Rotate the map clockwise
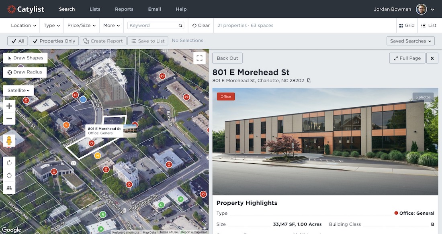Image resolution: width=442 pixels, height=234 pixels. 9,163
